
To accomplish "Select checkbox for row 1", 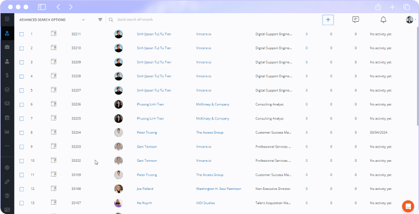I will pos(22,34).
